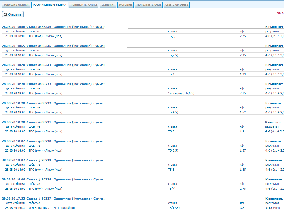Image resolution: width=284 pixels, height=211 pixels.
Task: Open the Пополнить счёт tab
Action: (x=149, y=5)
